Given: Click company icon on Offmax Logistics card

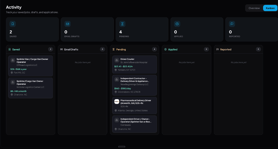Looking at the screenshot, I should point(13,60).
